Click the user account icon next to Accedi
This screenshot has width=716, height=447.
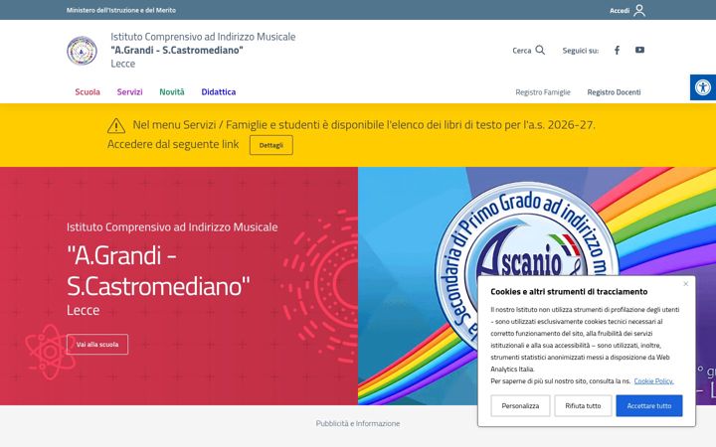pos(639,10)
